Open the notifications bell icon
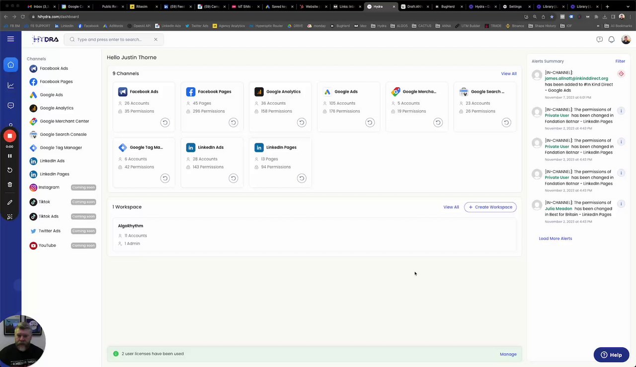The width and height of the screenshot is (636, 367). [612, 40]
